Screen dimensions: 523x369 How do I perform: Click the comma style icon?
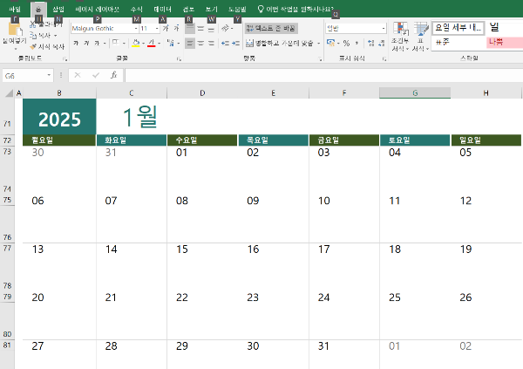click(357, 43)
